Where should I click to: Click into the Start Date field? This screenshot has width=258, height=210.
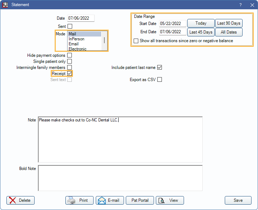[173, 24]
